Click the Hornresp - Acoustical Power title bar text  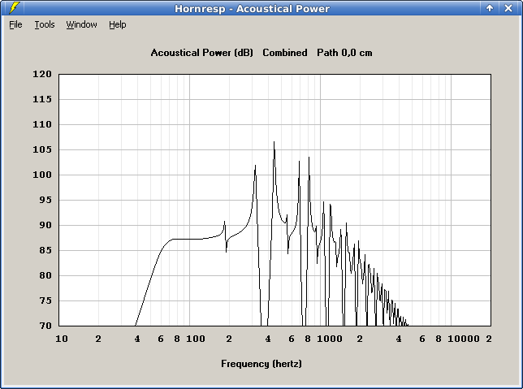pos(252,8)
